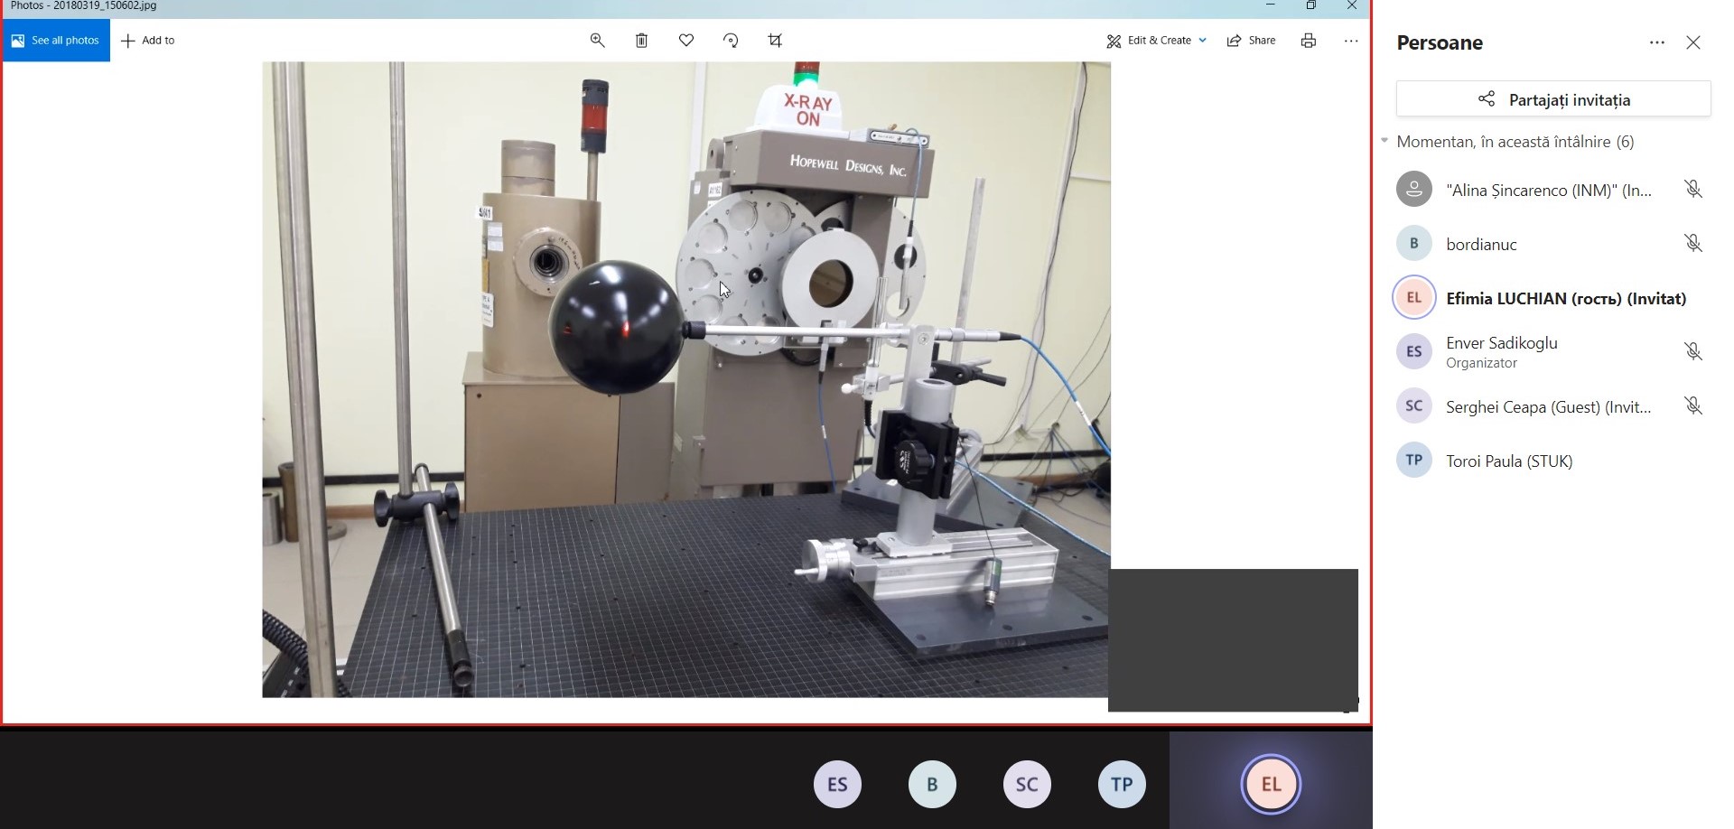Select the crop tool icon

click(775, 41)
